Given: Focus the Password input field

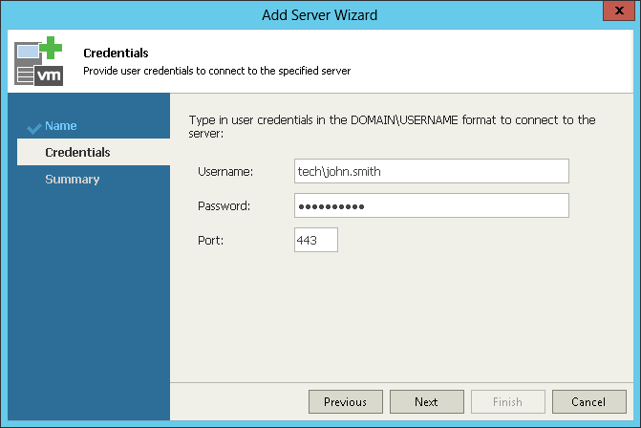Looking at the screenshot, I should tap(431, 205).
